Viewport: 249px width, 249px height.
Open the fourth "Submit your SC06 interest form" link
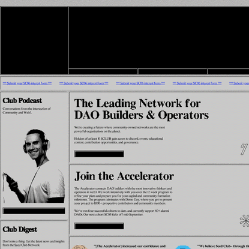click(197, 83)
